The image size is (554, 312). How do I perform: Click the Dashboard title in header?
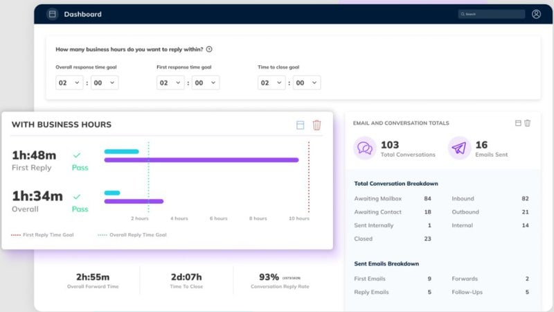82,14
